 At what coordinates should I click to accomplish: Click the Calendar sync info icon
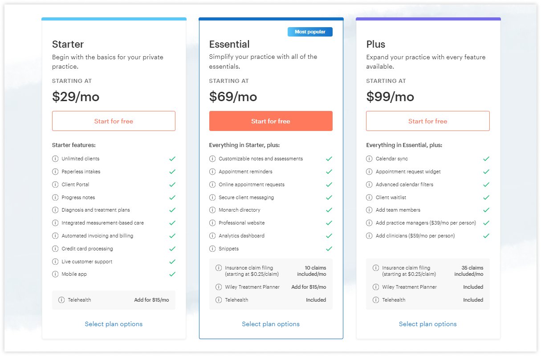369,159
